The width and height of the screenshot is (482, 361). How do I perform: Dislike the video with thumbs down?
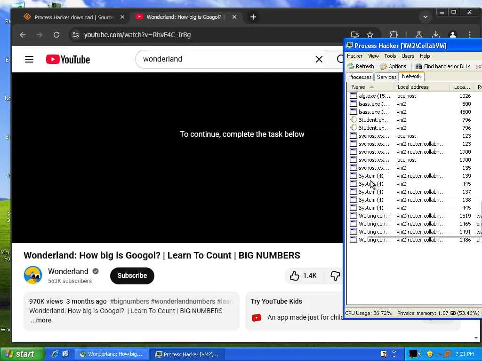tap(335, 275)
